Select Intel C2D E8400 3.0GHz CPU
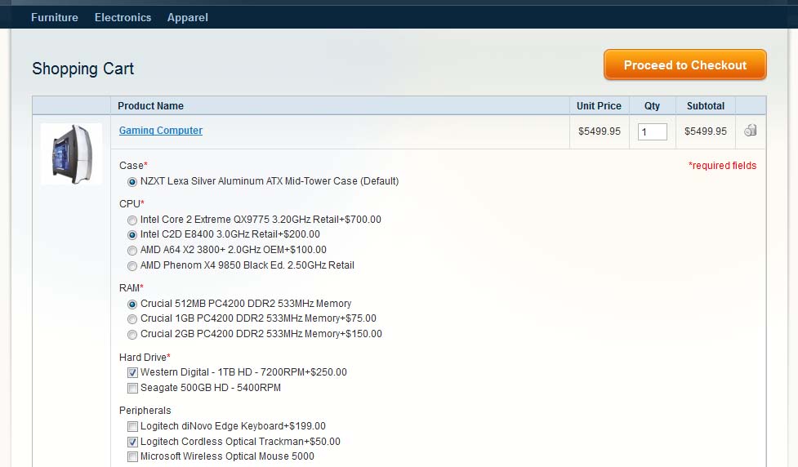The width and height of the screenshot is (798, 467). (x=132, y=235)
